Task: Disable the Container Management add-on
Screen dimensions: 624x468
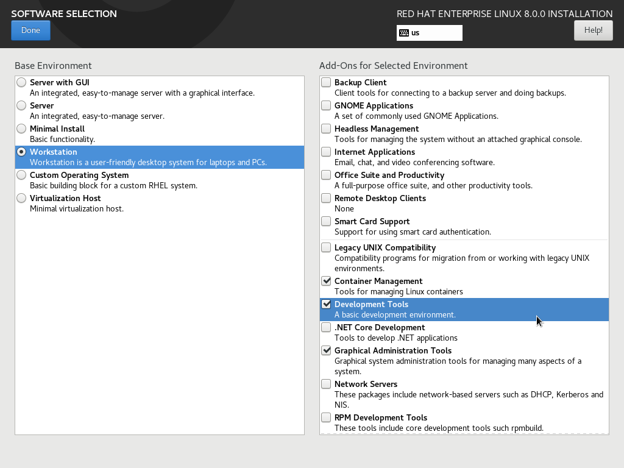Action: click(x=326, y=281)
